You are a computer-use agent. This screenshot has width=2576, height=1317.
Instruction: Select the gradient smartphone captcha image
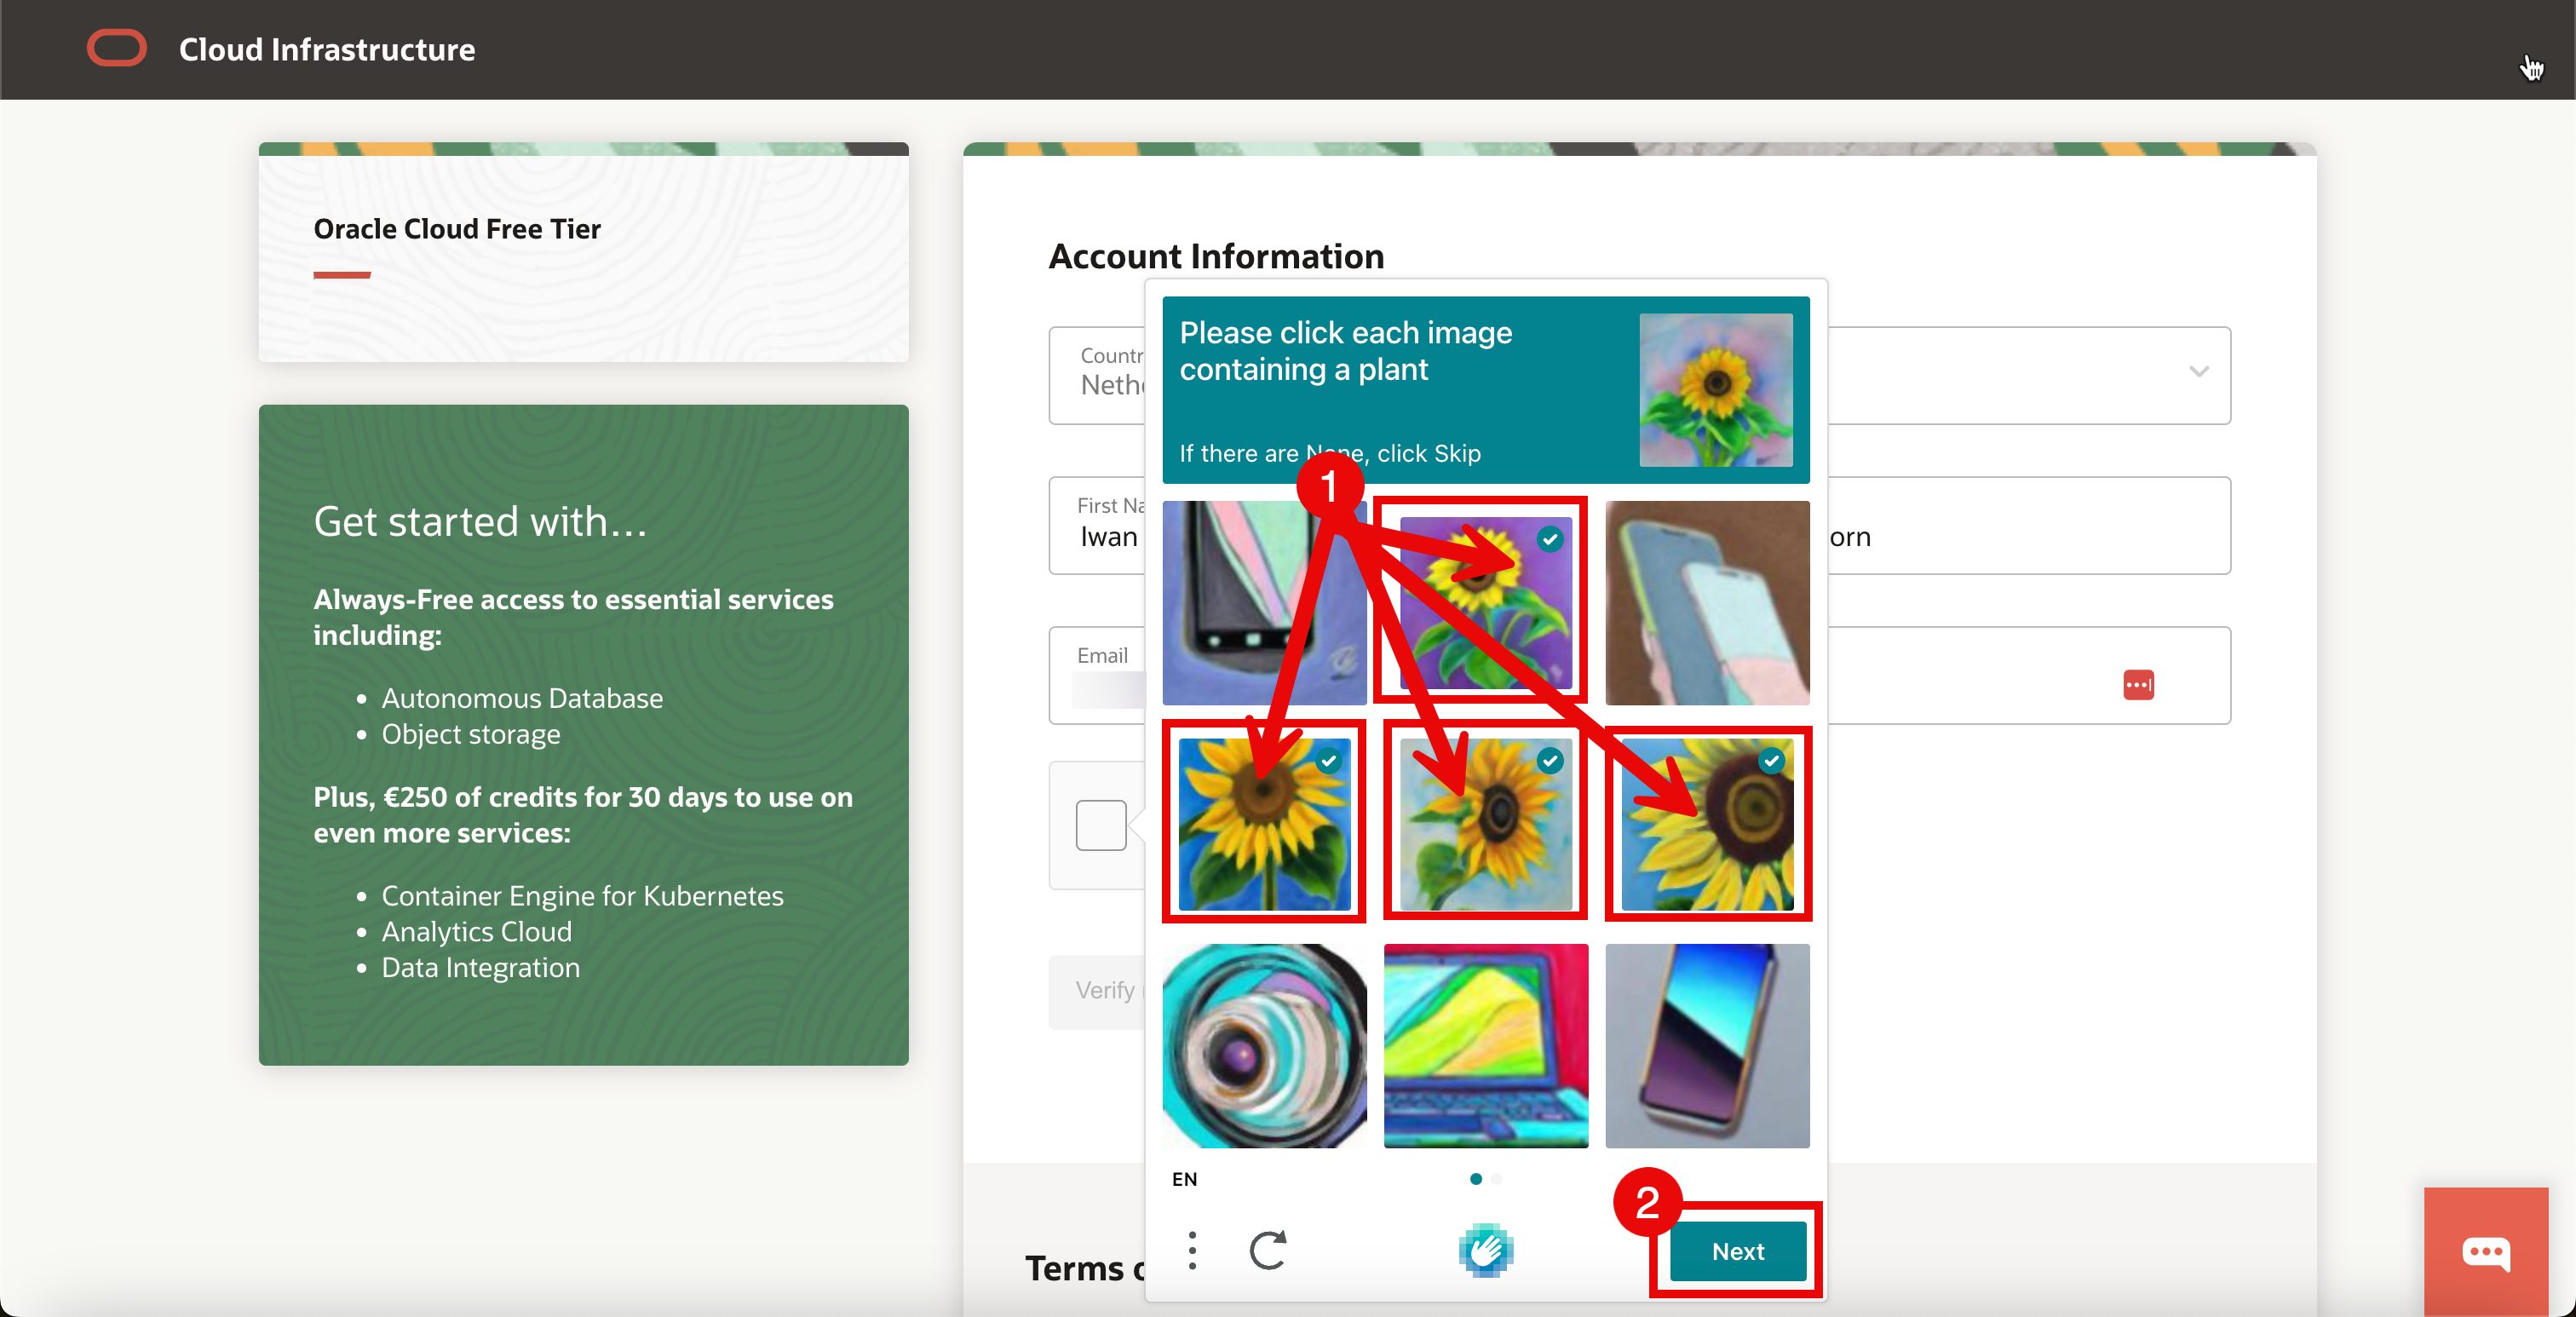(x=1707, y=1046)
